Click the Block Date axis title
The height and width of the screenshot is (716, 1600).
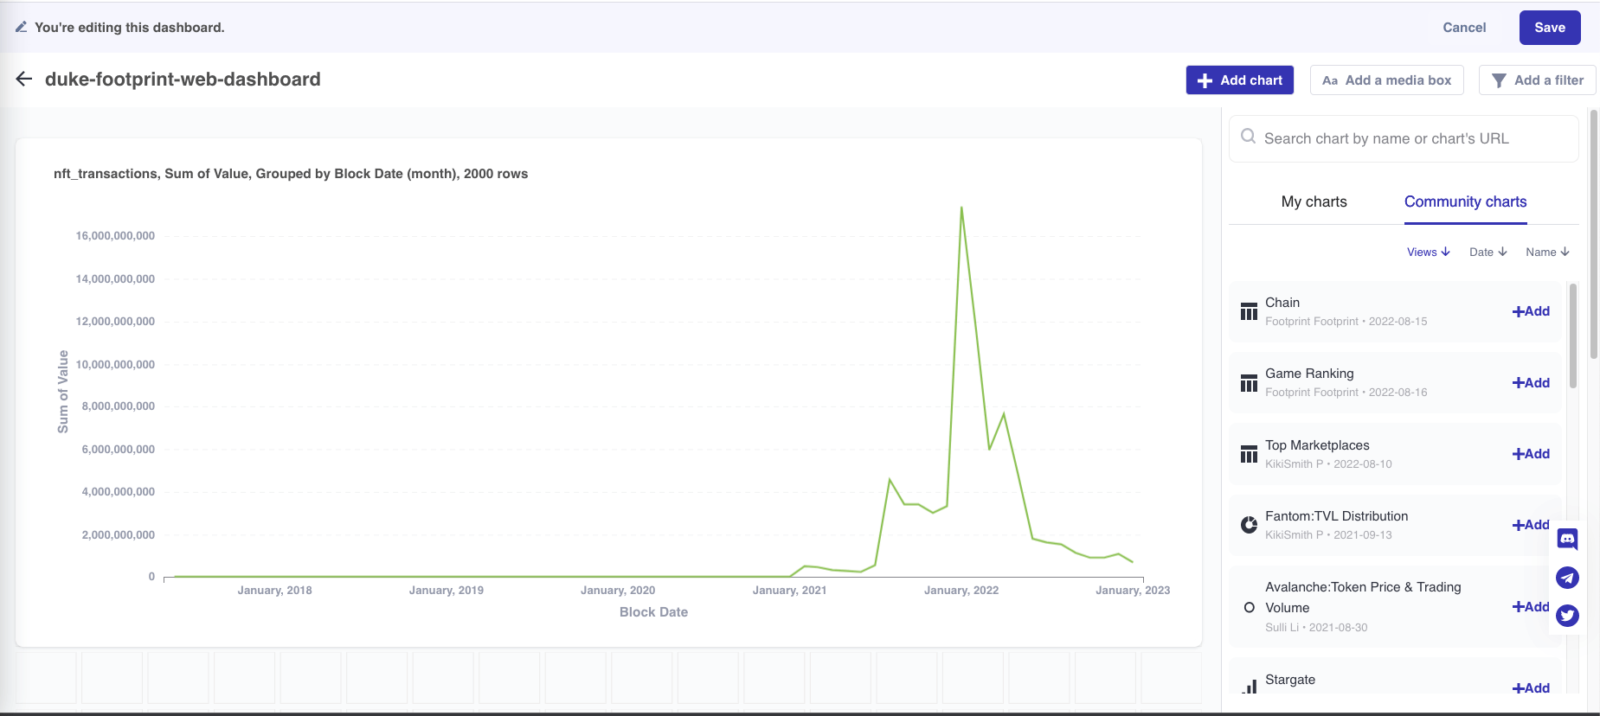click(653, 612)
